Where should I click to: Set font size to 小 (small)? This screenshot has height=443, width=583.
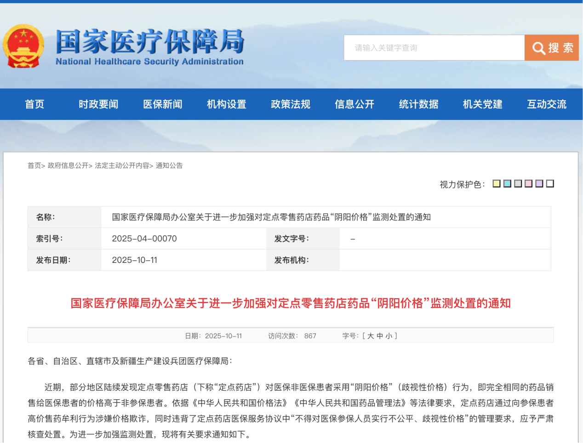(x=389, y=336)
